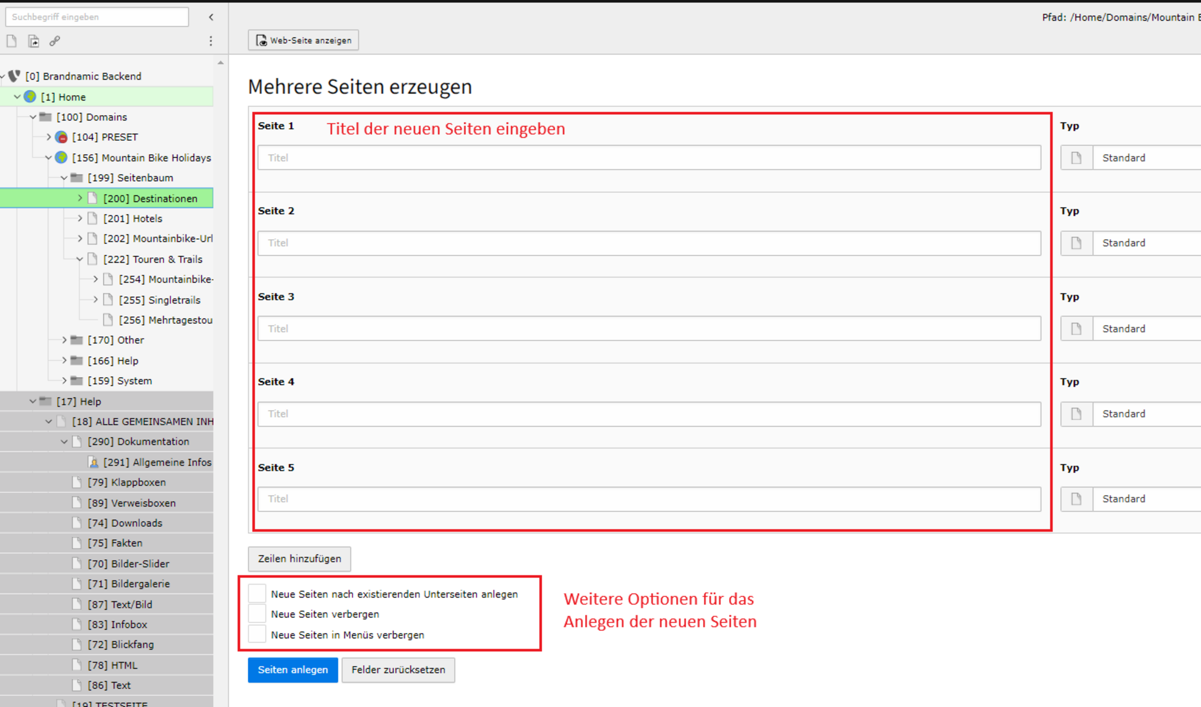Click the new standard page icon in tree toolbar
The width and height of the screenshot is (1201, 707).
point(11,41)
